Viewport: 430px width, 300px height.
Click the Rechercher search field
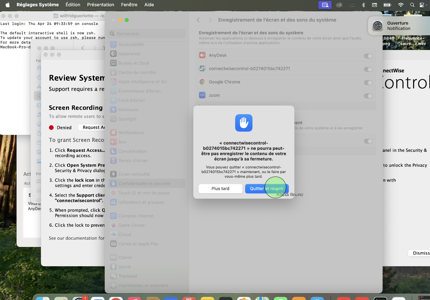tap(147, 34)
